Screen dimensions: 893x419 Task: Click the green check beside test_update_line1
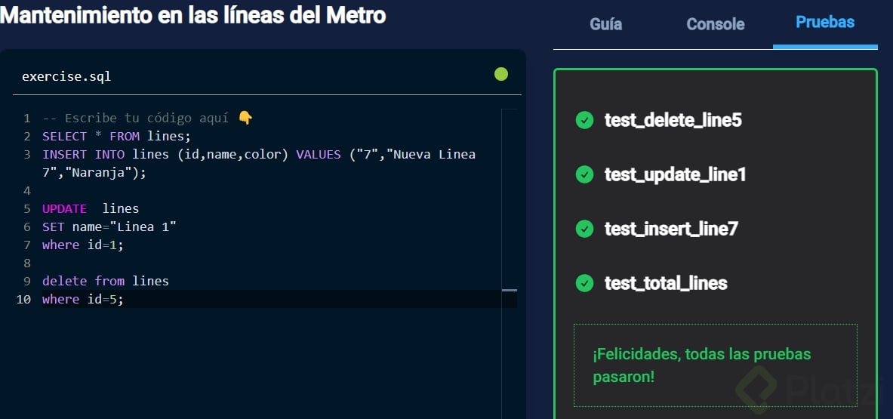tap(584, 174)
